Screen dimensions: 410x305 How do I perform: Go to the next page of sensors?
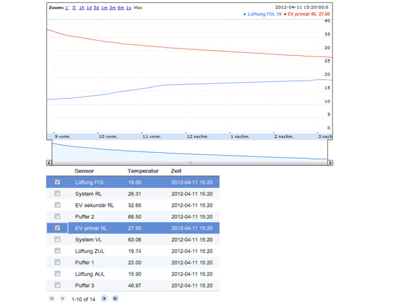coord(104,299)
